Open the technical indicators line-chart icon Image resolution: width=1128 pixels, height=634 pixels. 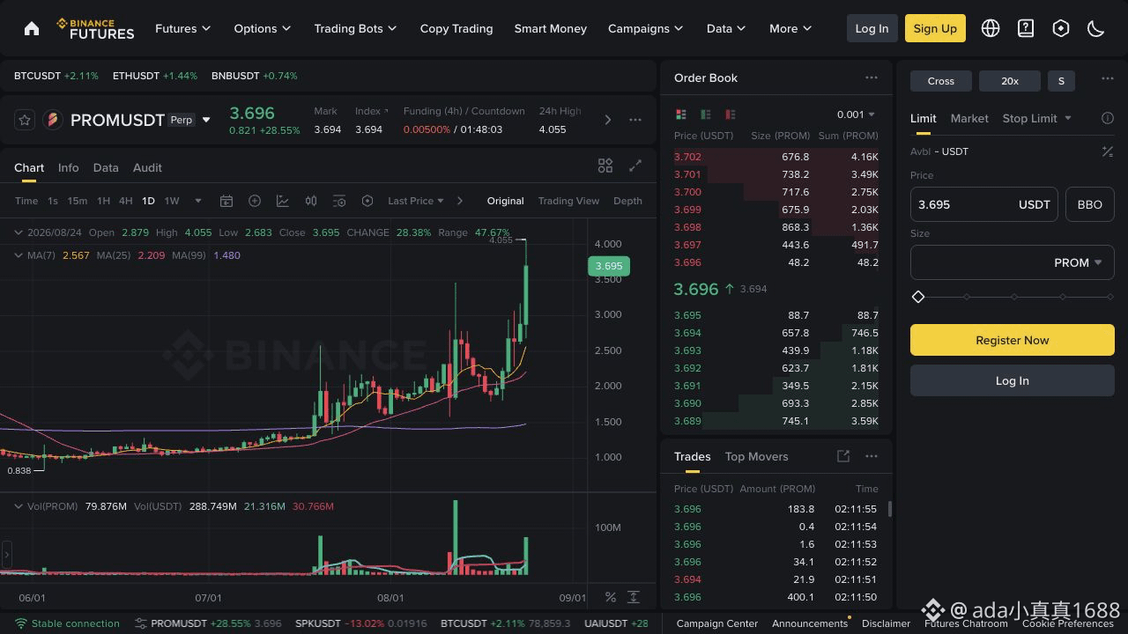tap(283, 201)
